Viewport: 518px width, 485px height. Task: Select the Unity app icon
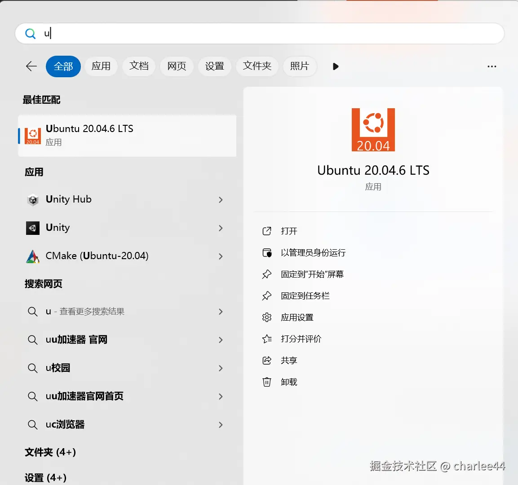click(32, 228)
